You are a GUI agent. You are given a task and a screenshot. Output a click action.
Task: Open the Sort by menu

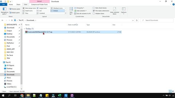coord(71,11)
